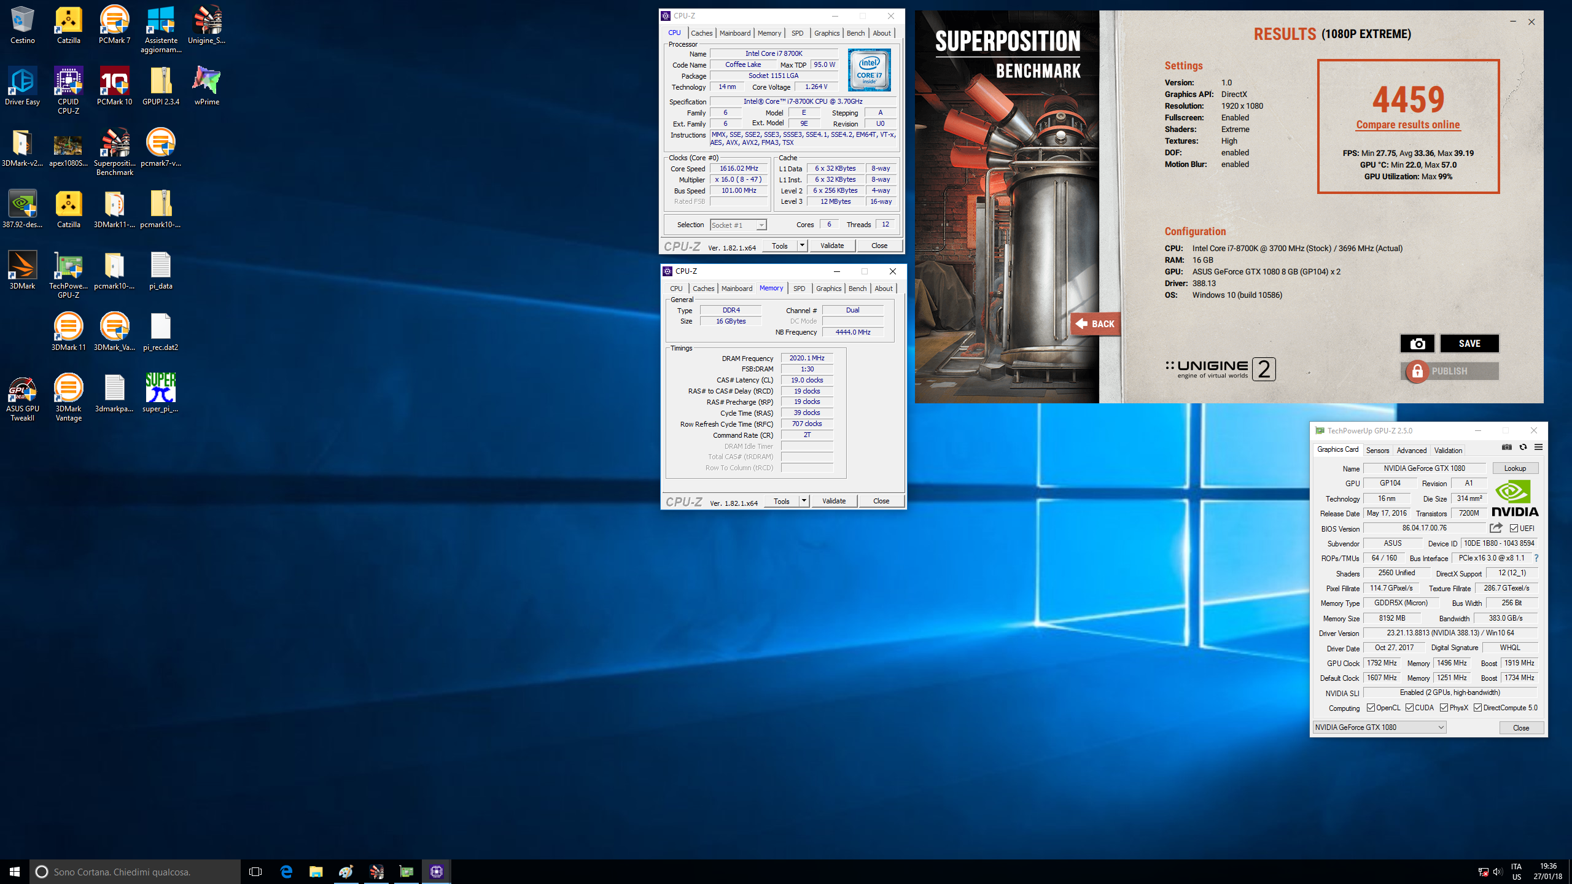Open the CPUID CPU-Z desktop shortcut
Screen dimensions: 1572x884
[68, 90]
